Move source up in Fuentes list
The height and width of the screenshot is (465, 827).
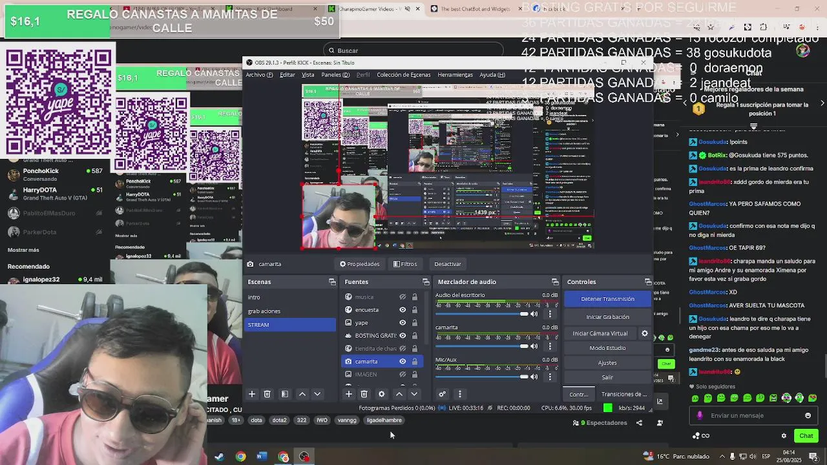399,394
